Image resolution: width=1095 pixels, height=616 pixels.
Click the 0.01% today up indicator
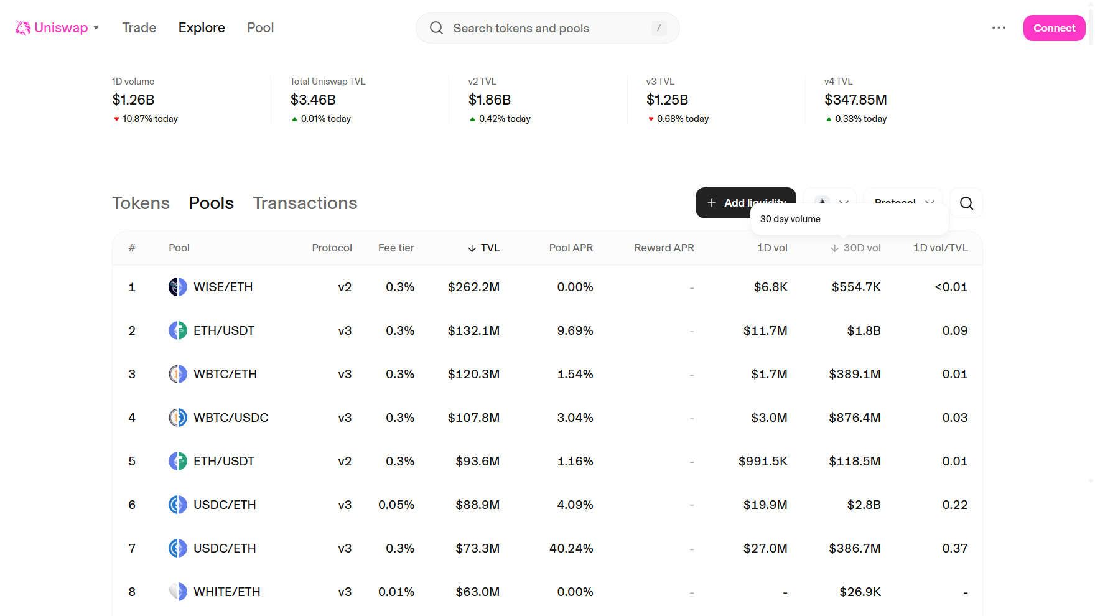(x=321, y=119)
